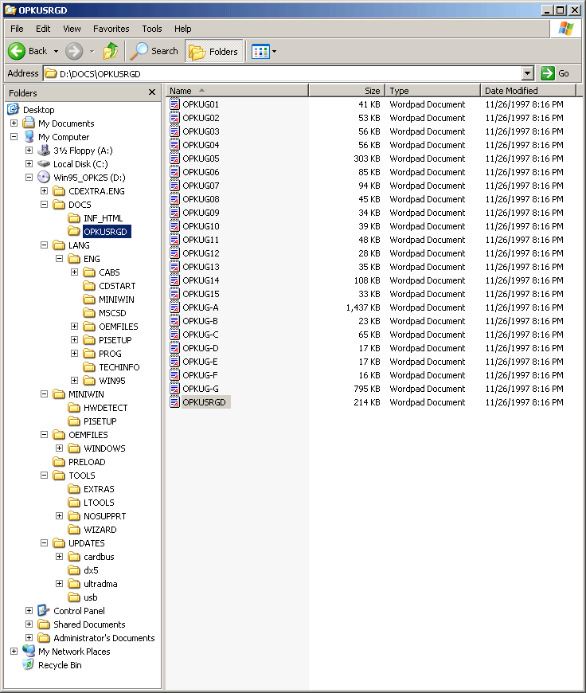Click the Up folder toolbar icon

click(x=111, y=51)
